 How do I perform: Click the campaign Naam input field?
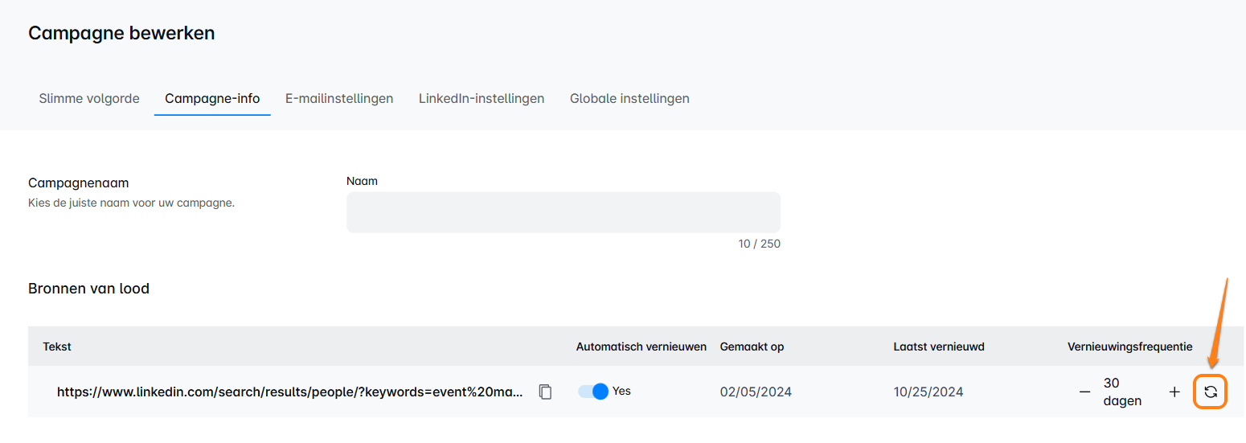point(563,212)
